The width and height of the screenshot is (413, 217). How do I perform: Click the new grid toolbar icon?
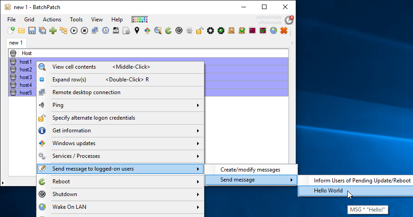pyautogui.click(x=11, y=30)
